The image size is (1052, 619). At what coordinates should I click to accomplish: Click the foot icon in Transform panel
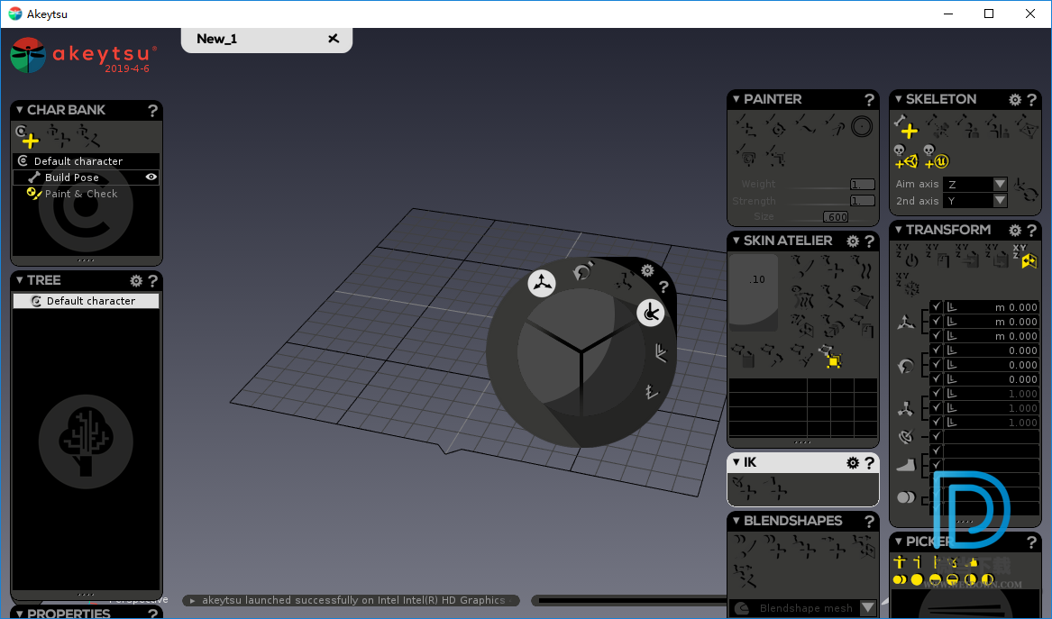[906, 465]
